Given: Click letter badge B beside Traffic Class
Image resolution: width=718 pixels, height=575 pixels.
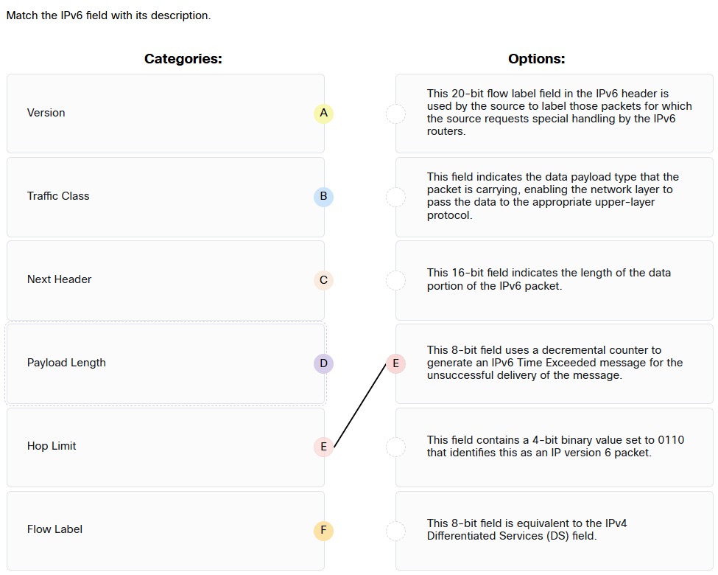Looking at the screenshot, I should point(323,196).
